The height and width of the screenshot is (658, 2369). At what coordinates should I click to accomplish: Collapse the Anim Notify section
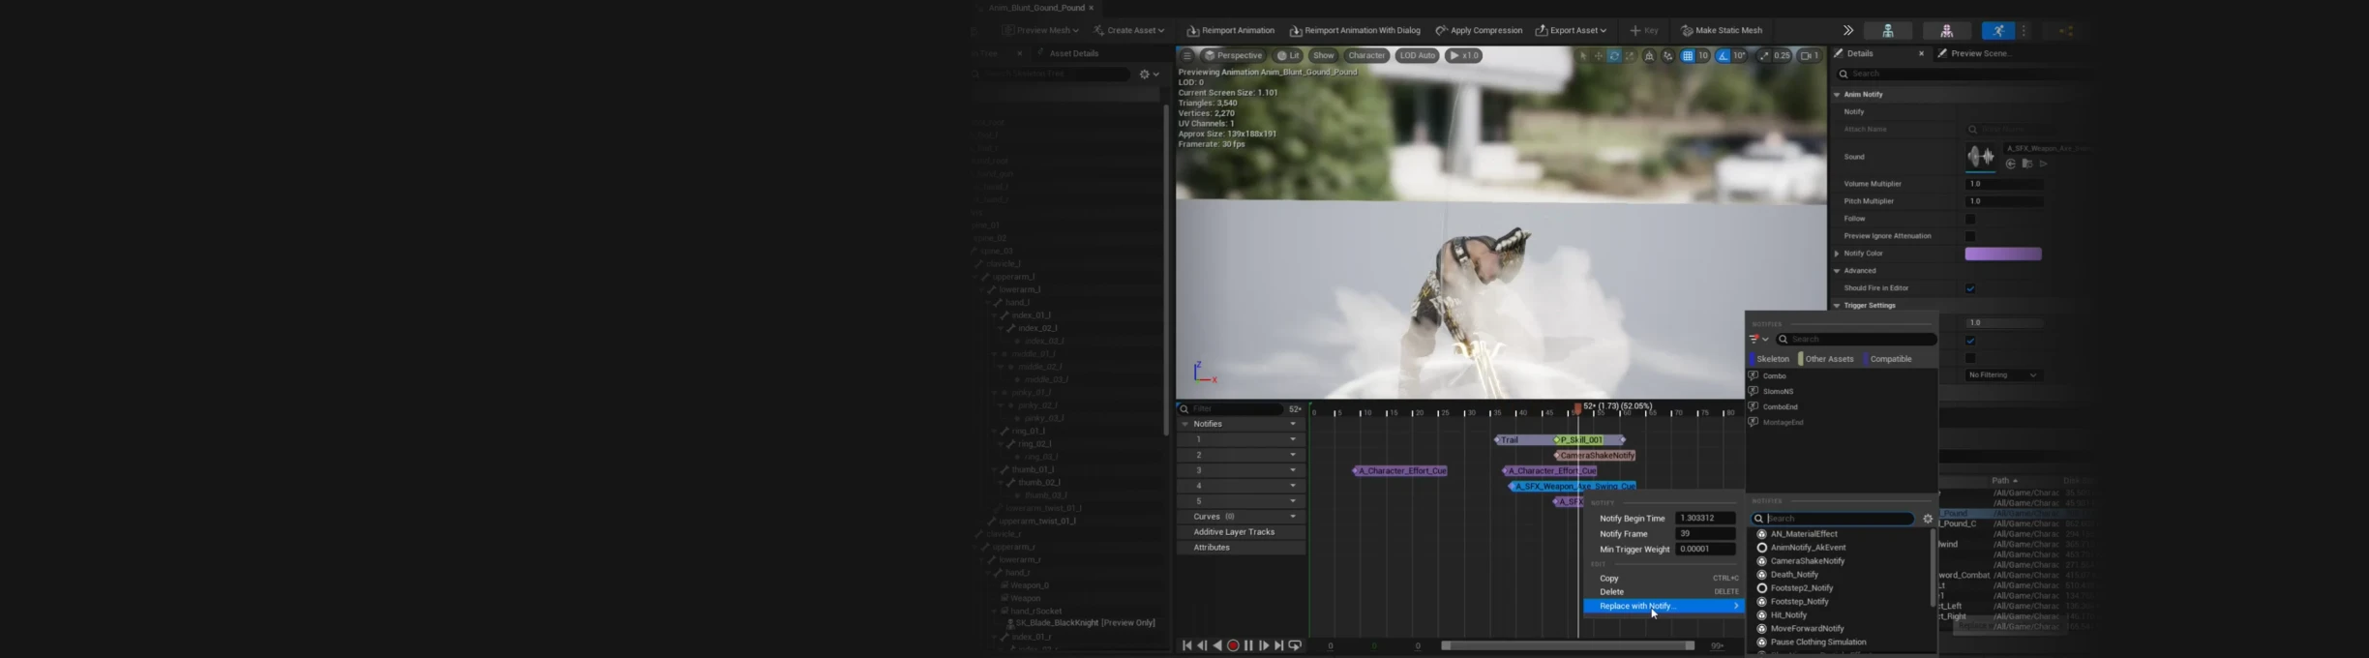[x=1837, y=94]
